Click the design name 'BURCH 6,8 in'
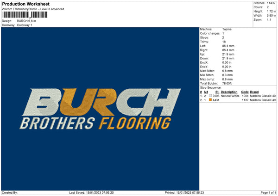 (x=26, y=21)
